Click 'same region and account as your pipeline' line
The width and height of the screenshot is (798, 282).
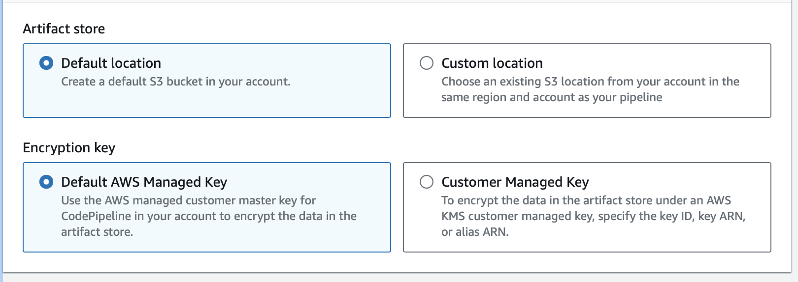(552, 97)
